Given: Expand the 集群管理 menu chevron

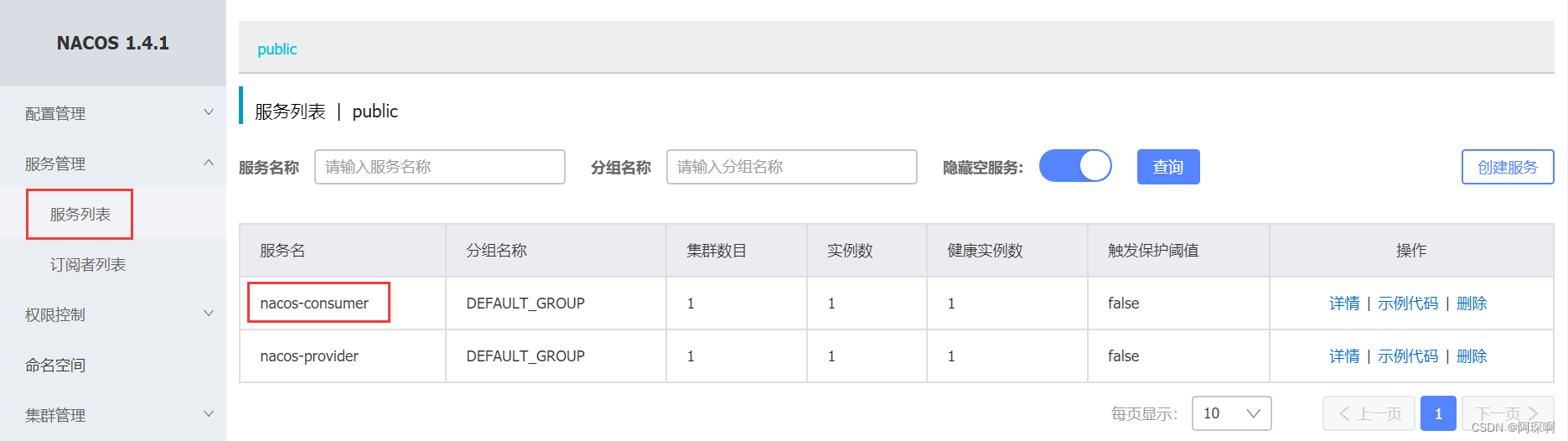Looking at the screenshot, I should pyautogui.click(x=209, y=414).
